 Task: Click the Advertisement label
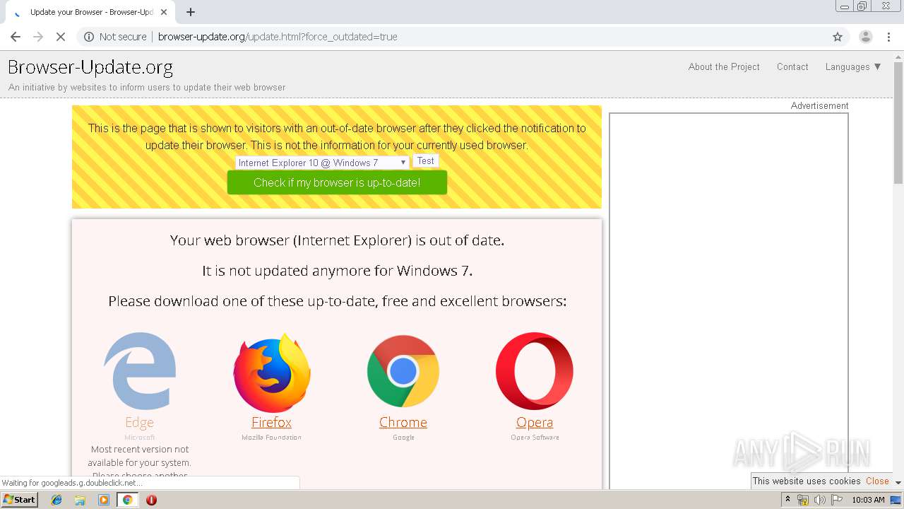[x=819, y=106]
